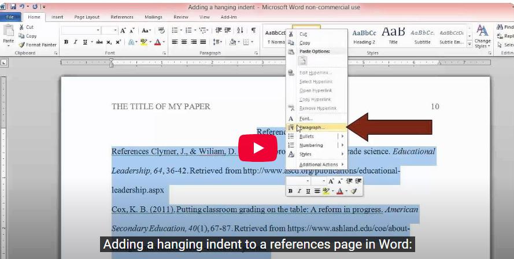Viewport: 514px width, 259px height.
Task: Open the font size dropdown in ribbon
Action: (116, 31)
